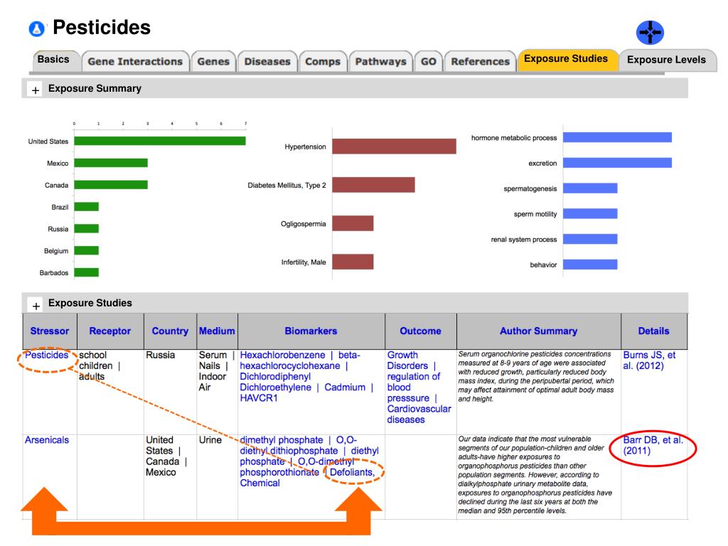Open the dimethyl phosphate biomarker link
This screenshot has height=546, width=728.
pos(282,440)
